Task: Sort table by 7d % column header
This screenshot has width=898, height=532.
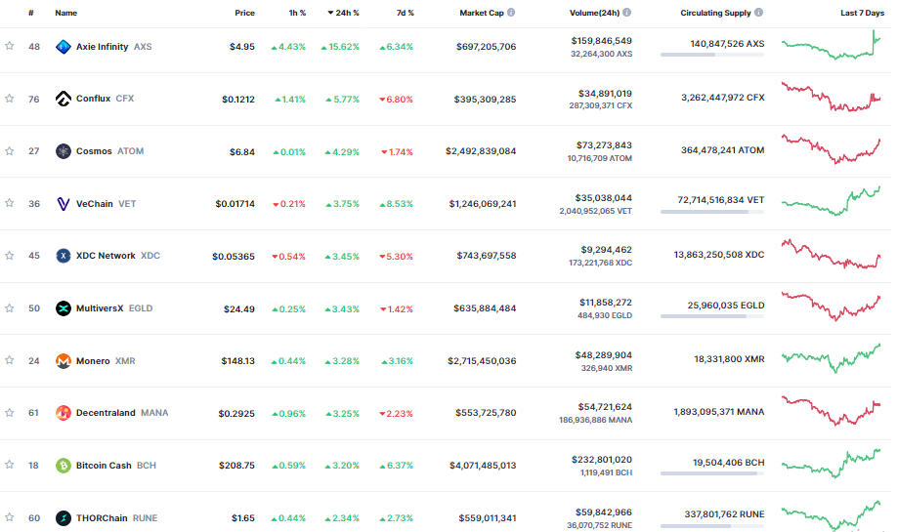Action: click(404, 13)
